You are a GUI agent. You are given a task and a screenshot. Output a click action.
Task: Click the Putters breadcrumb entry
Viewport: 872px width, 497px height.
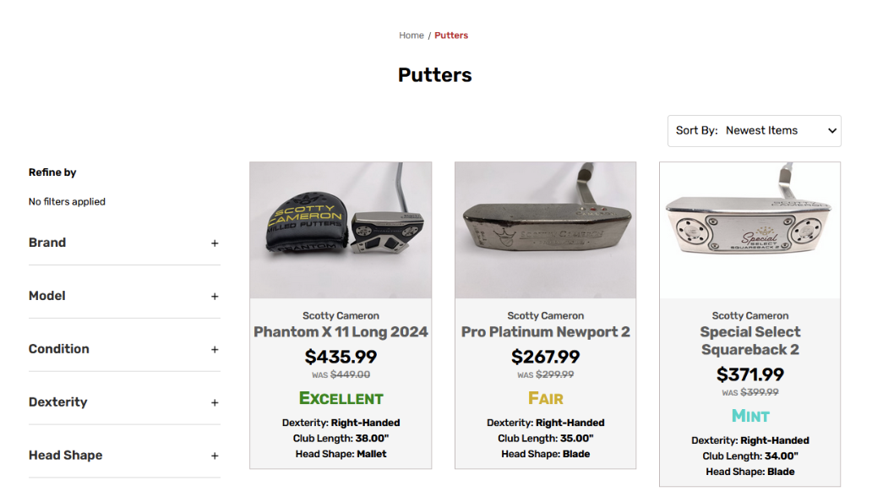point(451,35)
